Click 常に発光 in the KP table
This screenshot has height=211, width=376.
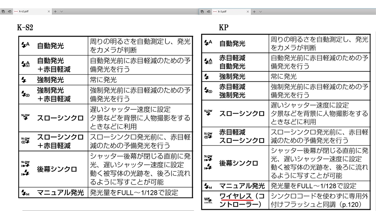(284, 77)
